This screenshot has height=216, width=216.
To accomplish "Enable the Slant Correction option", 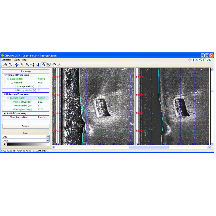I will pos(42,117).
